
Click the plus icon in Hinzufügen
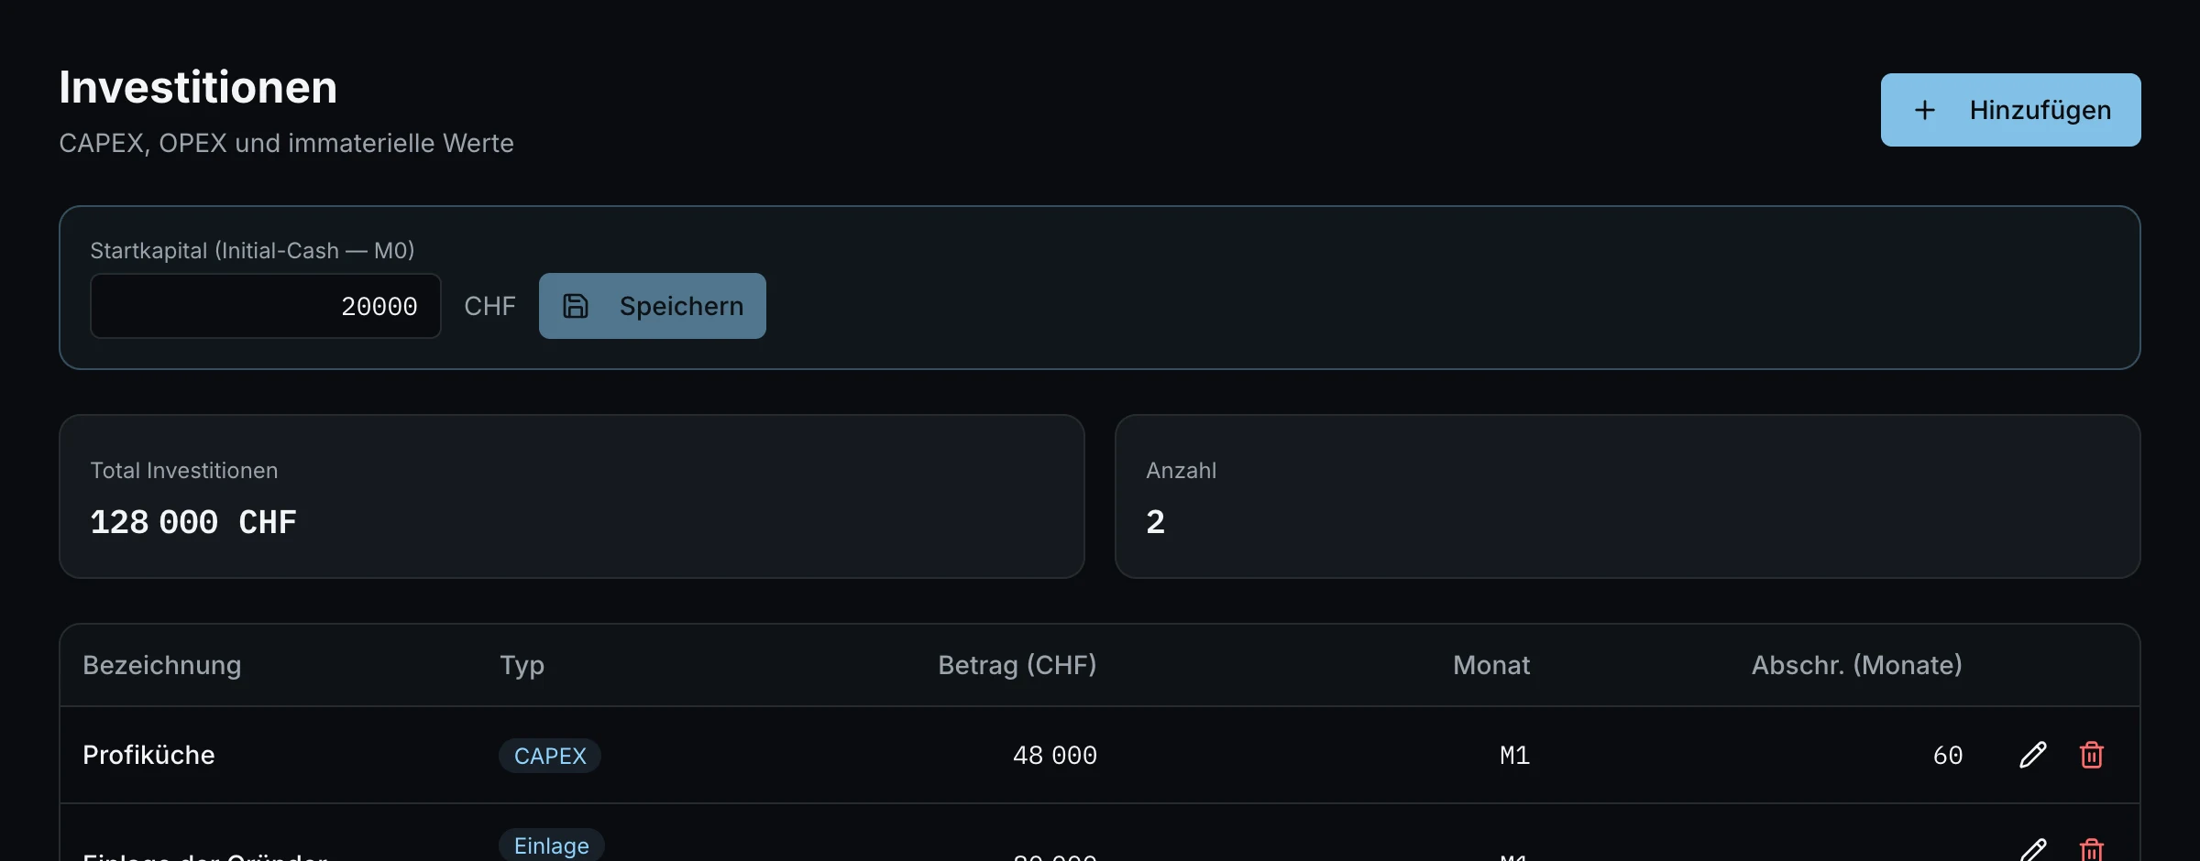pyautogui.click(x=1925, y=110)
